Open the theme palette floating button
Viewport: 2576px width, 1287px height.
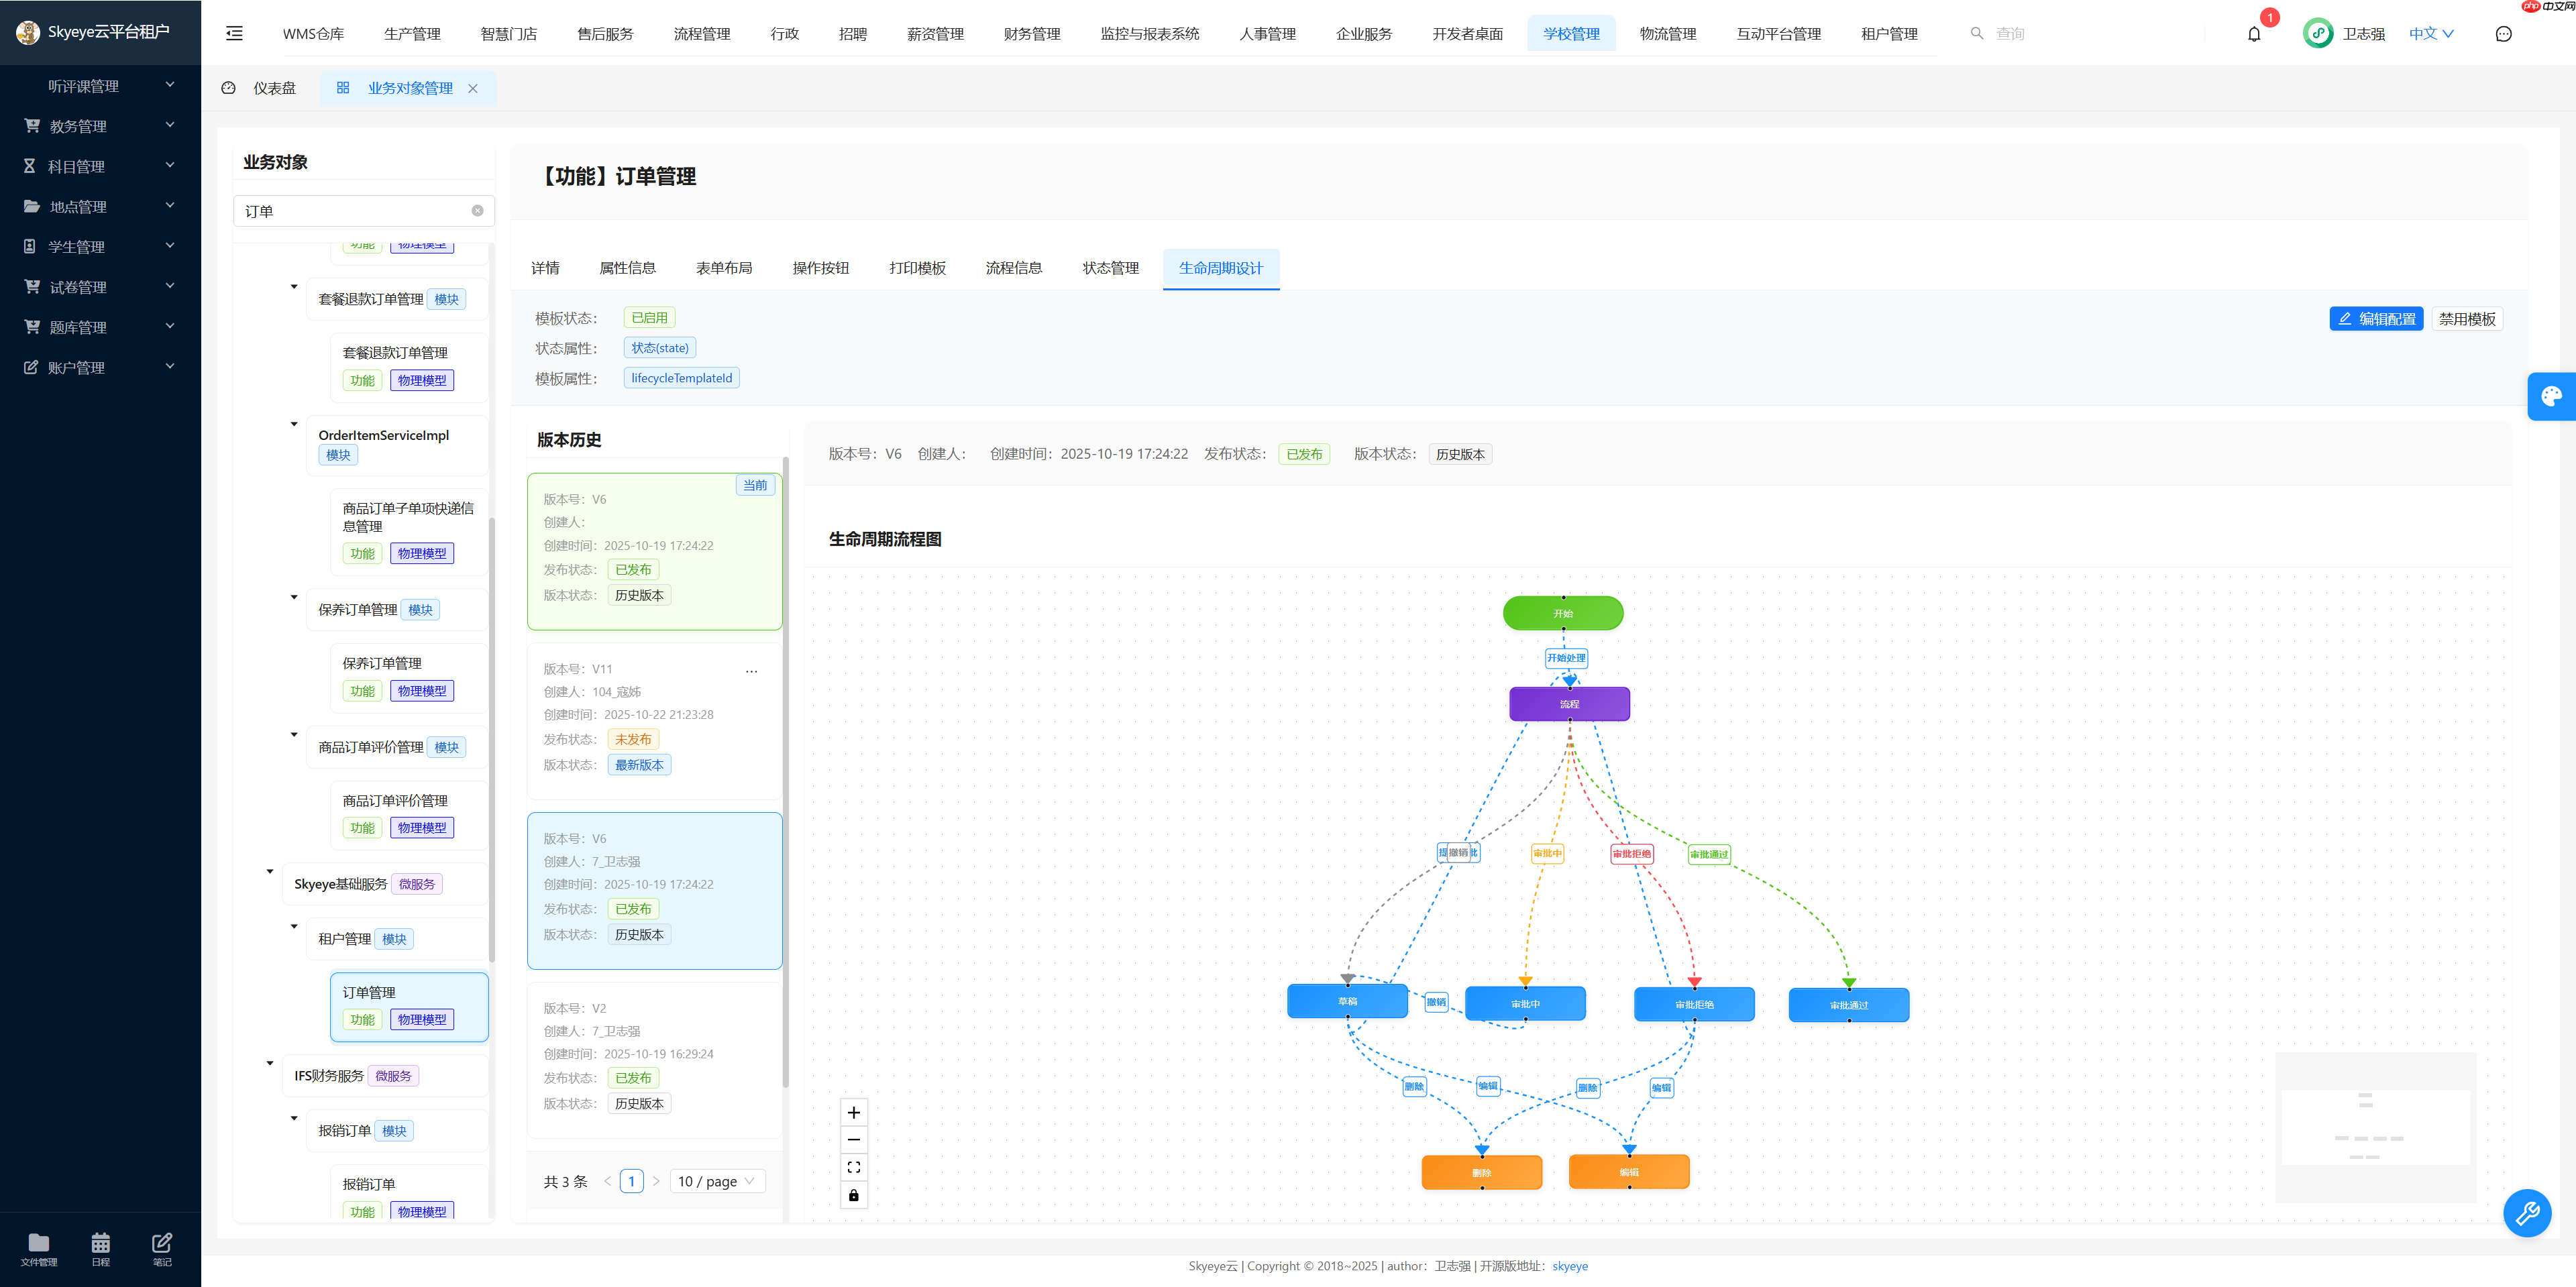tap(2551, 396)
